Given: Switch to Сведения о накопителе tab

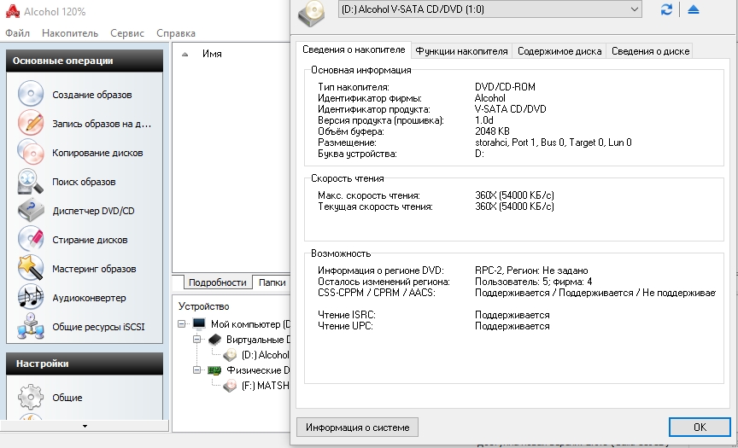Looking at the screenshot, I should (354, 49).
